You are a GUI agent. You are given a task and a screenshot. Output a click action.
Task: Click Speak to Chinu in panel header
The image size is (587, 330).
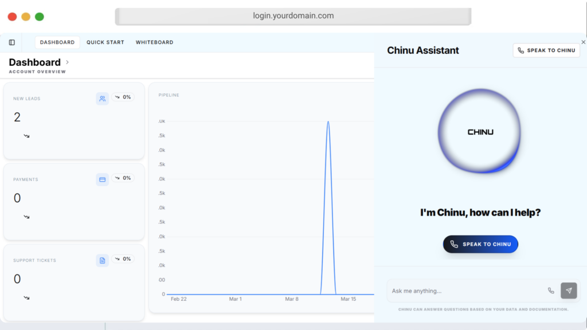[x=546, y=50]
